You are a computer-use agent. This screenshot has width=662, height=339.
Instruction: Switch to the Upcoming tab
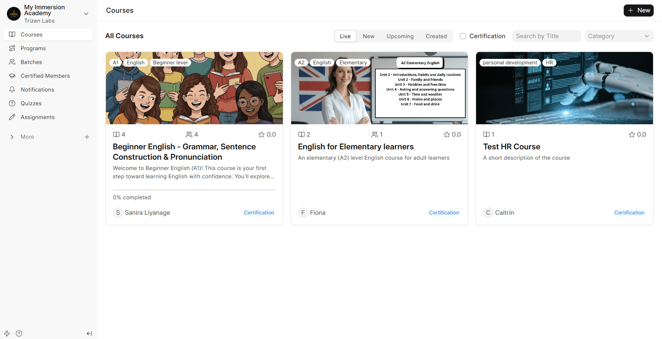click(400, 36)
